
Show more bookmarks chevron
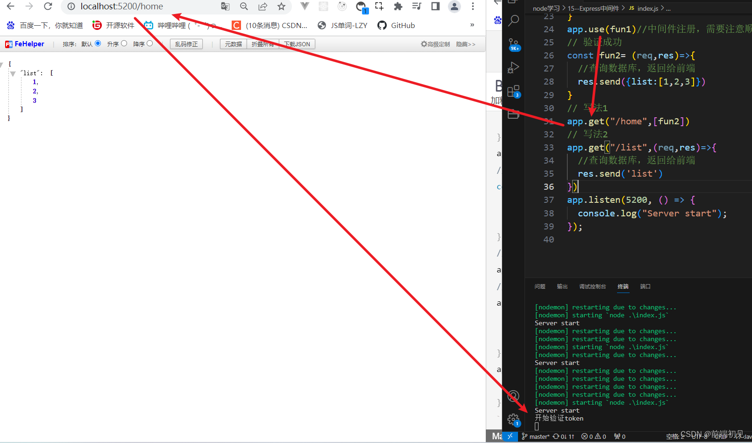[472, 25]
